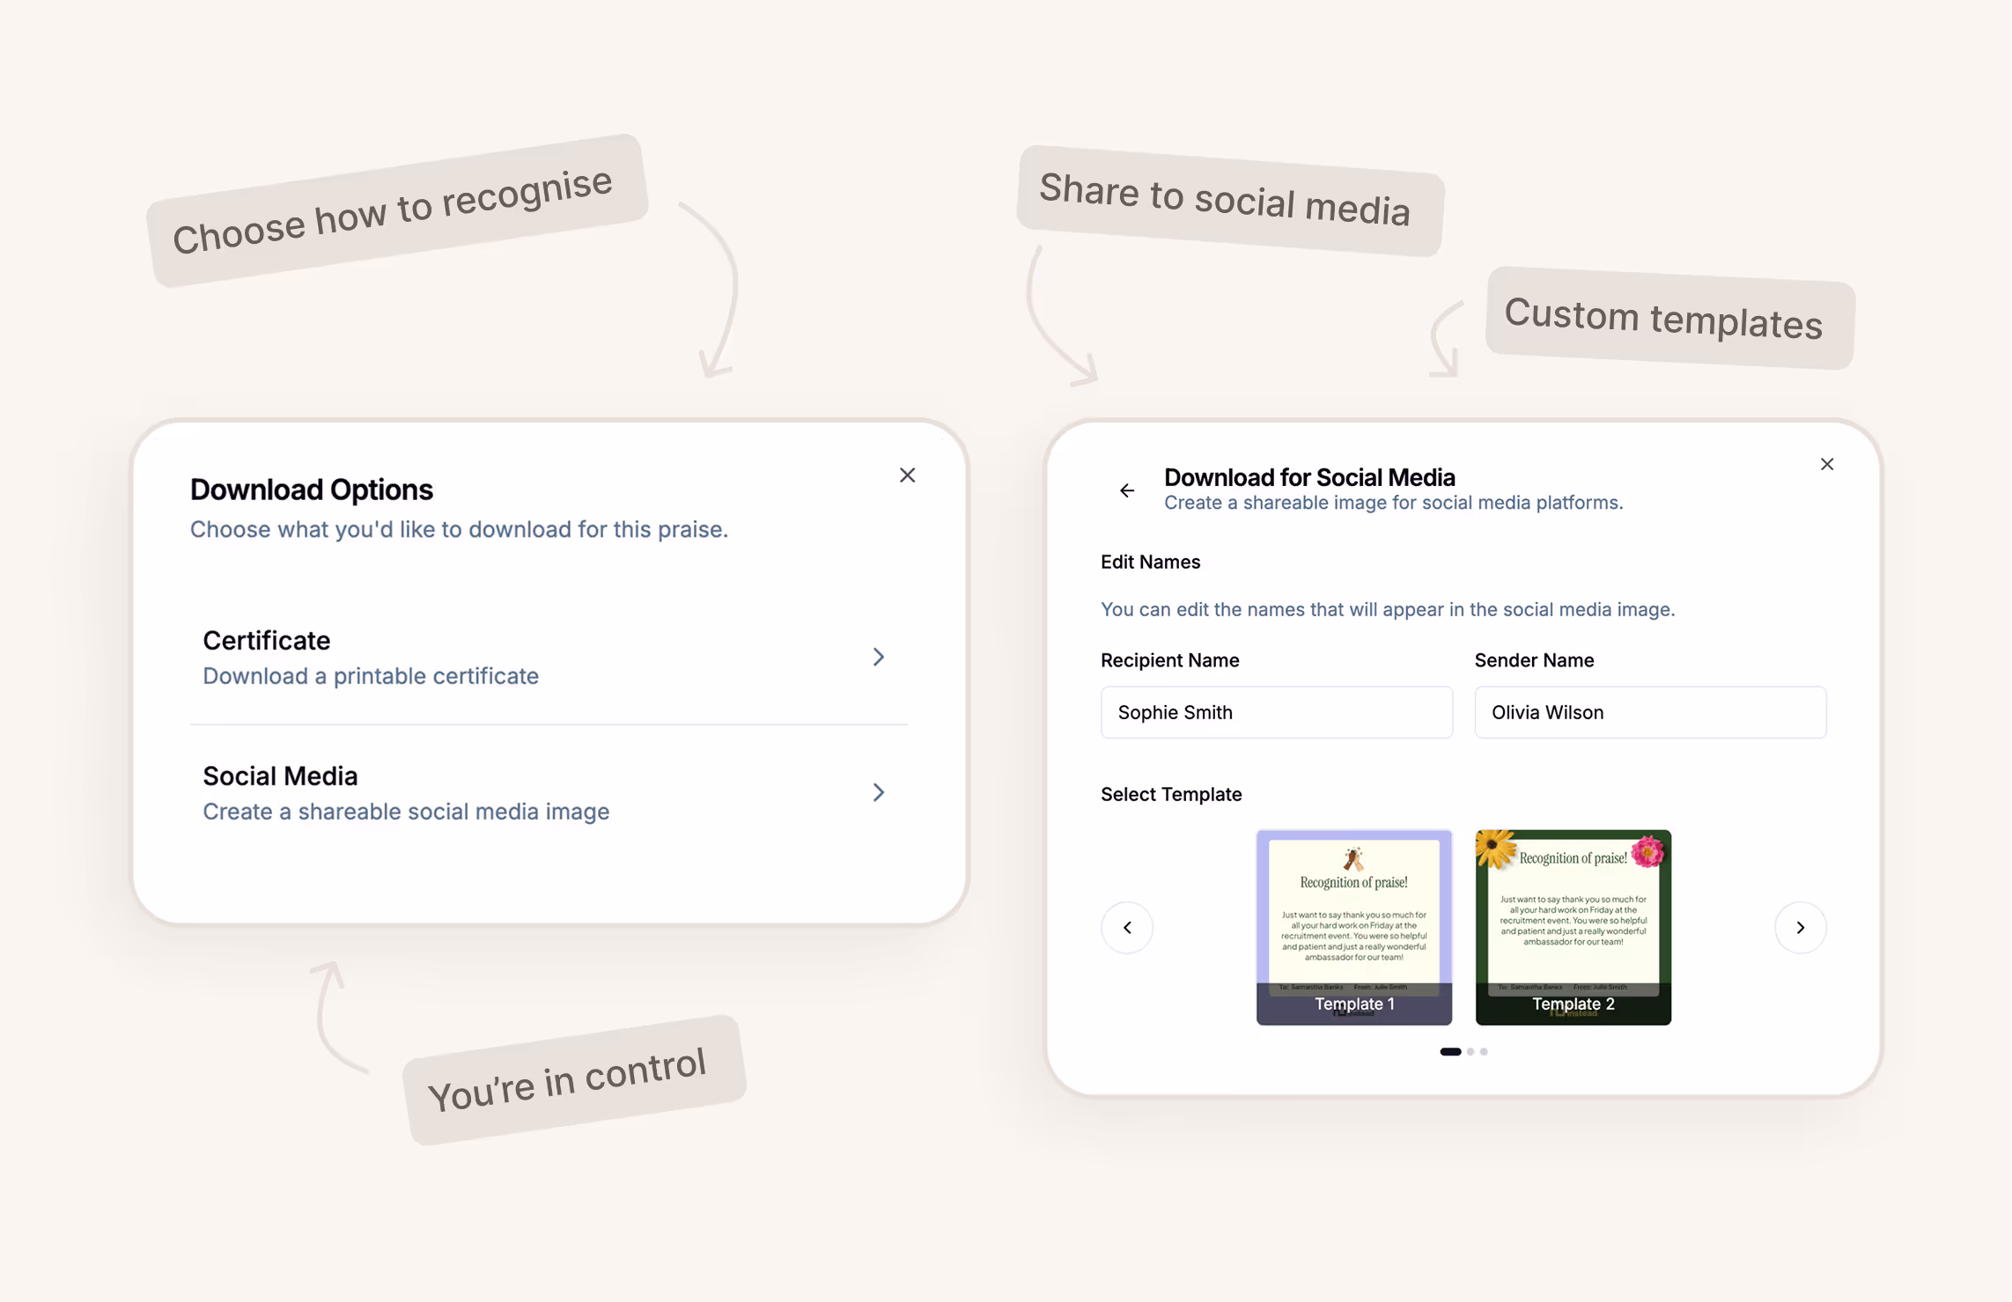Click 'Download a printable certificate' description

click(x=371, y=676)
